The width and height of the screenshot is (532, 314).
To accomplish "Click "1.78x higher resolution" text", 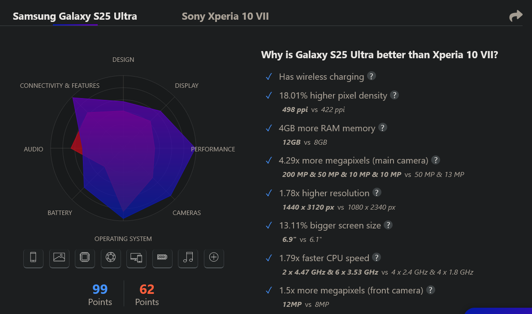I will tap(324, 193).
